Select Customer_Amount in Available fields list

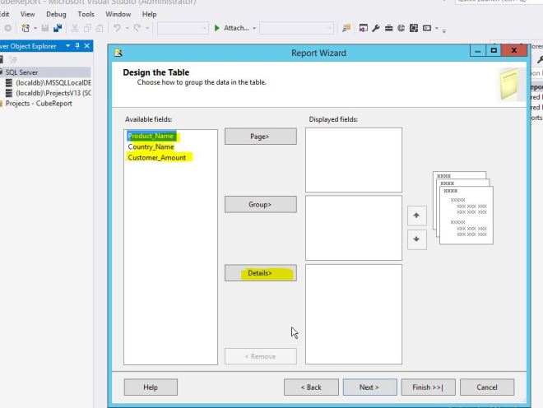pos(157,157)
